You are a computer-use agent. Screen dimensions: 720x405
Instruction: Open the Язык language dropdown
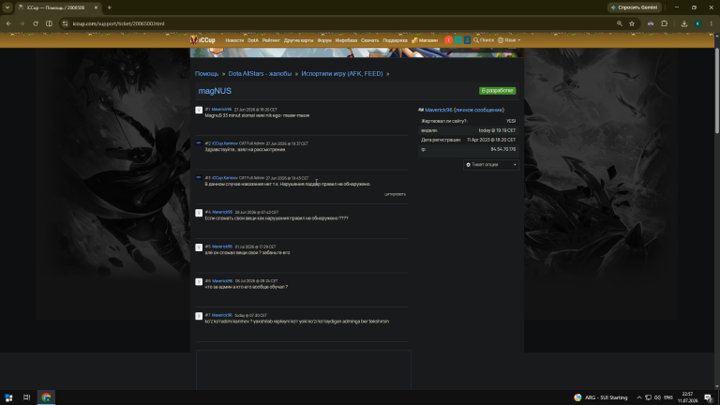(x=509, y=40)
